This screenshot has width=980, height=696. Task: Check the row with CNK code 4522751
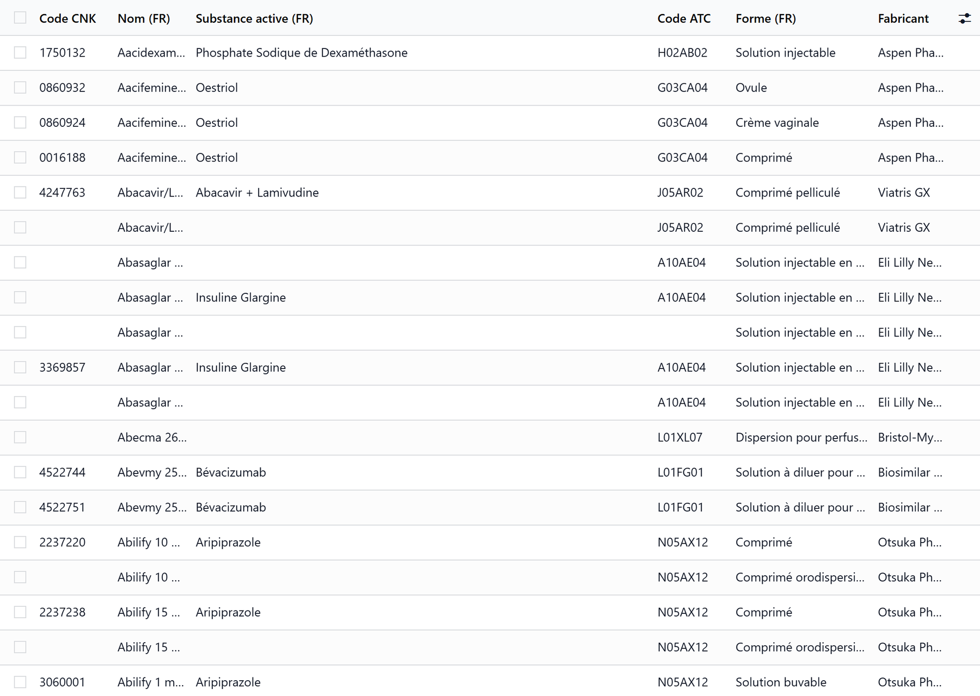tap(20, 507)
